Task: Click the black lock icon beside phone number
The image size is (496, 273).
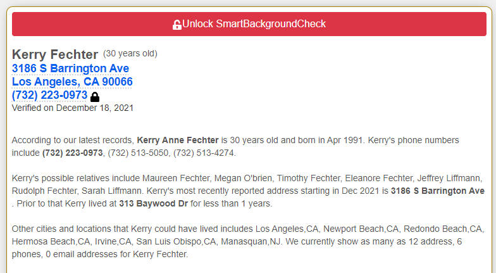Action: point(95,96)
